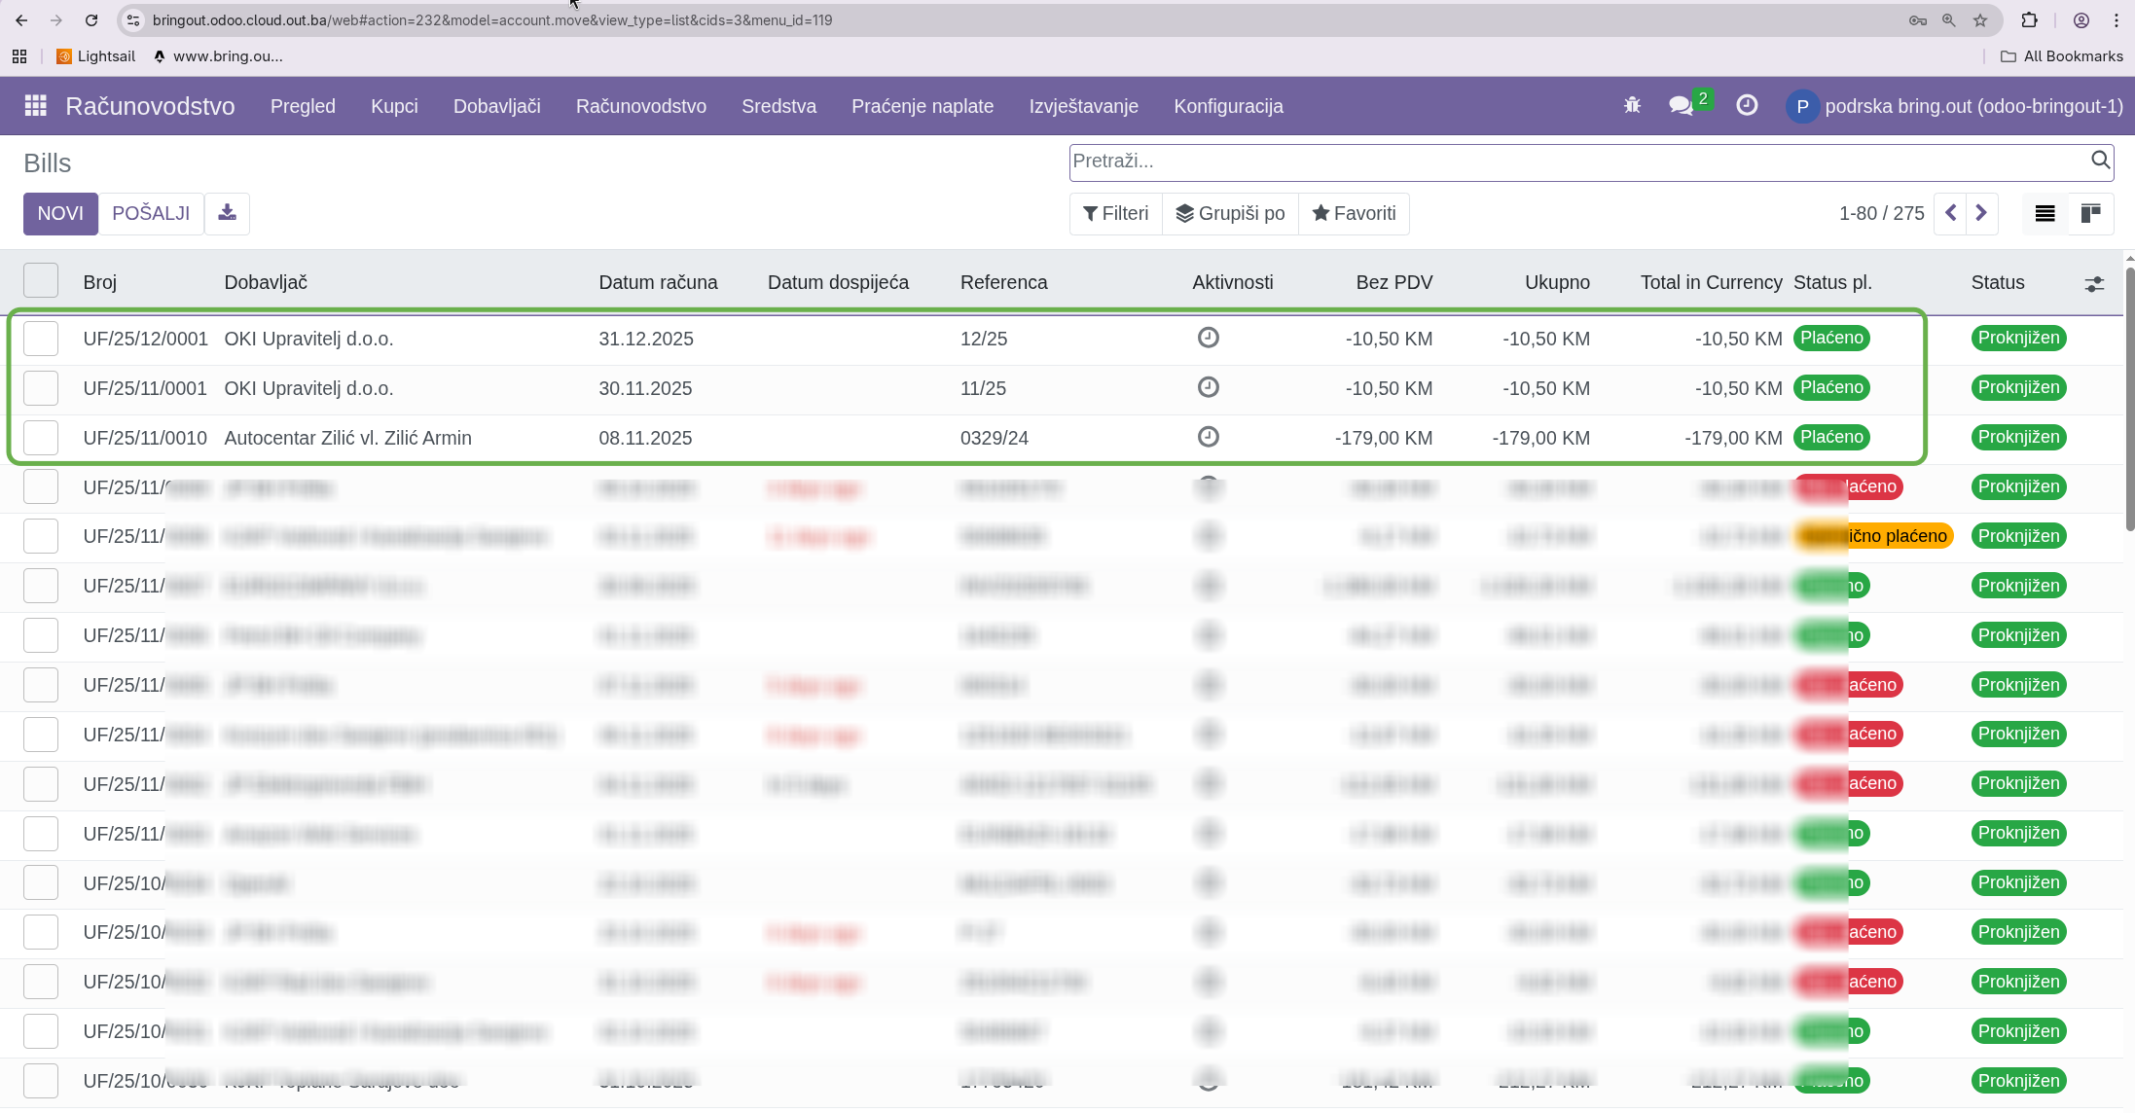Check the Autocentar Zilić bill row

(x=41, y=438)
